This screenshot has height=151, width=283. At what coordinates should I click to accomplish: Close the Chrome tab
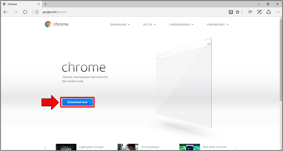[39, 4]
